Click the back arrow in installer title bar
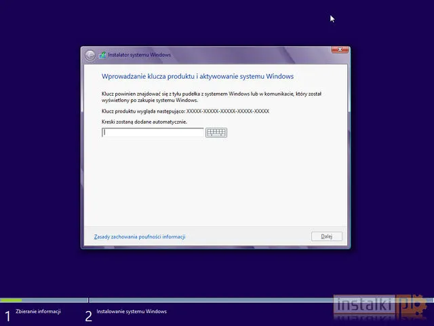 pyautogui.click(x=90, y=56)
